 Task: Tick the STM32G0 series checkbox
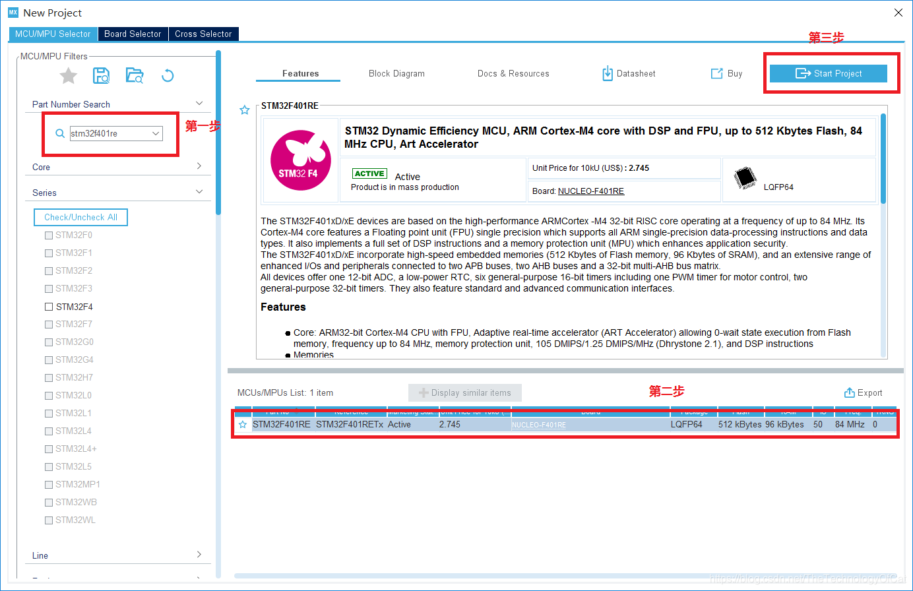coord(49,342)
